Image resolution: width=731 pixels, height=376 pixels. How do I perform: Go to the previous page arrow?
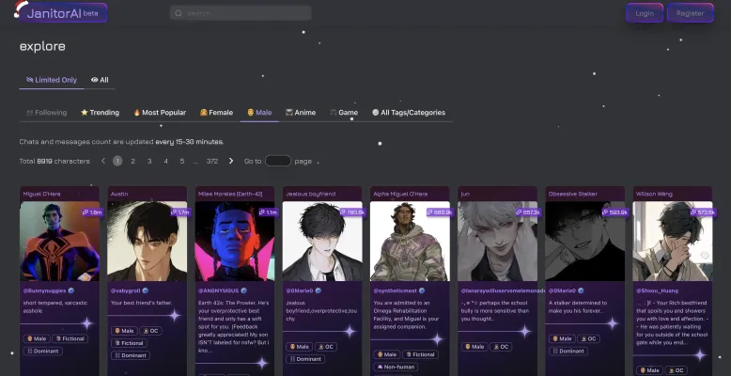(103, 161)
